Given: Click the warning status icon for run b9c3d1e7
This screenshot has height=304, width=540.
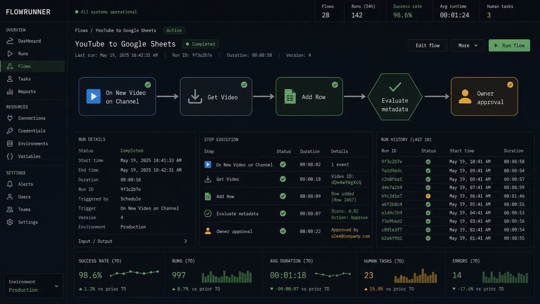Looking at the screenshot, I should 428,196.
